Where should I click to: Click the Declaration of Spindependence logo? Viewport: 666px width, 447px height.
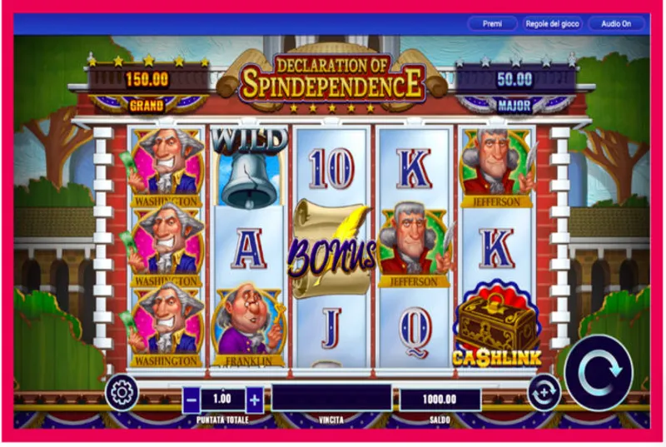[x=331, y=79]
